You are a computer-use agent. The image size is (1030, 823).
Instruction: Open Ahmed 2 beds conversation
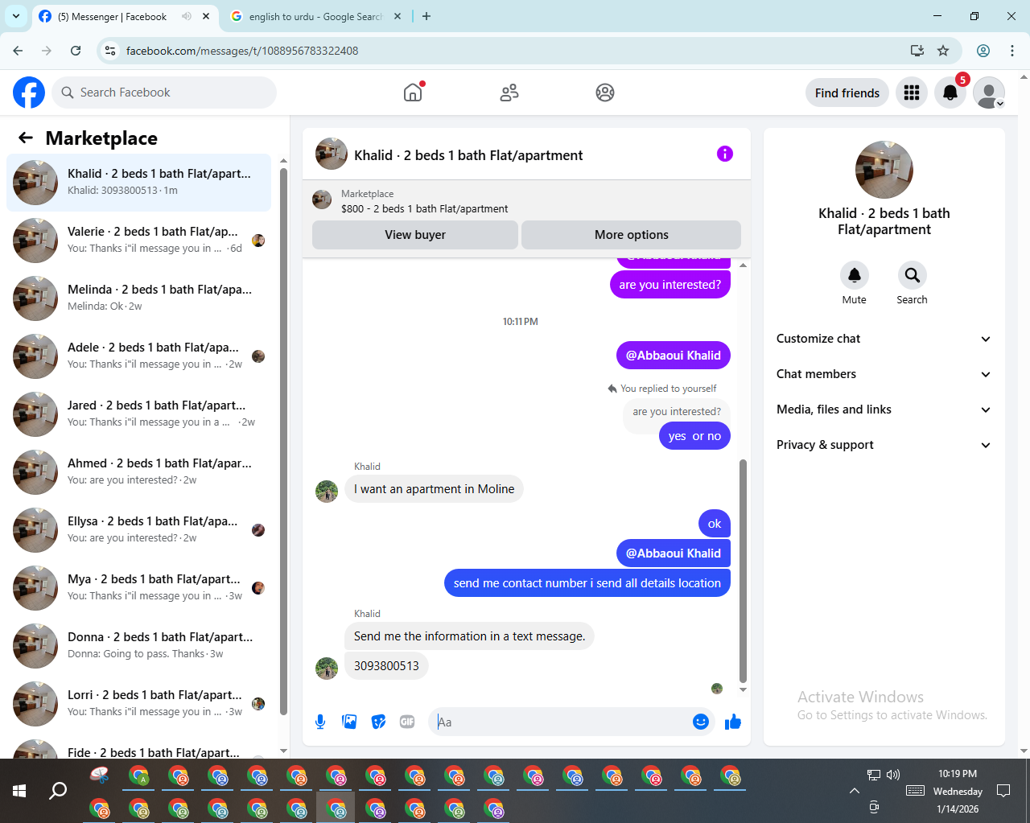click(x=139, y=472)
